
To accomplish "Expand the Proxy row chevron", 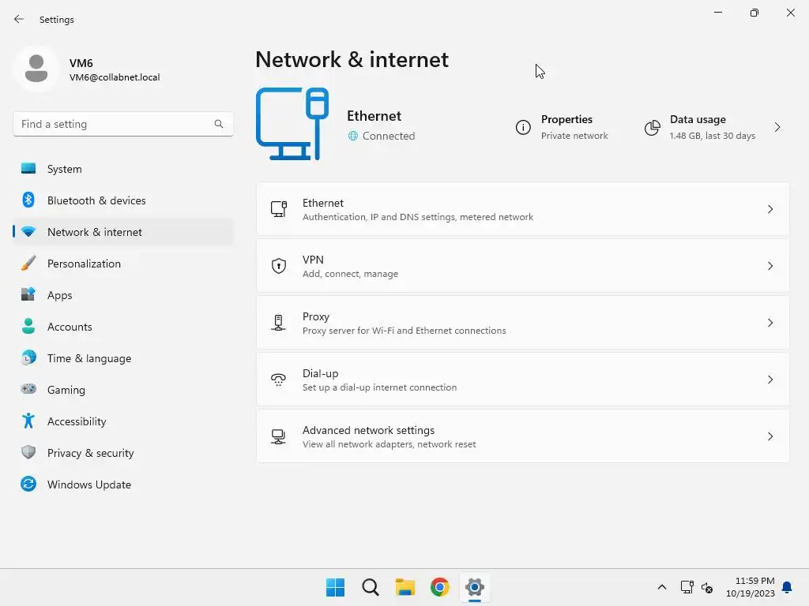I will tap(770, 323).
